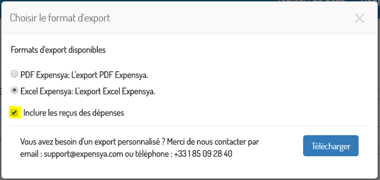Click the Télécharger button

(331, 146)
